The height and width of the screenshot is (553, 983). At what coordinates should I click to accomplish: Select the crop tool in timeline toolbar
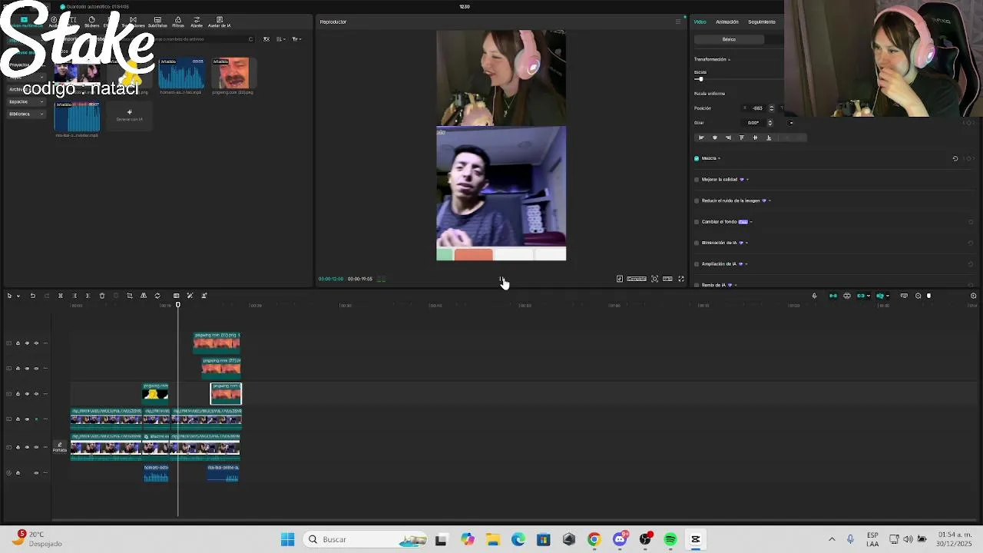[x=130, y=296]
